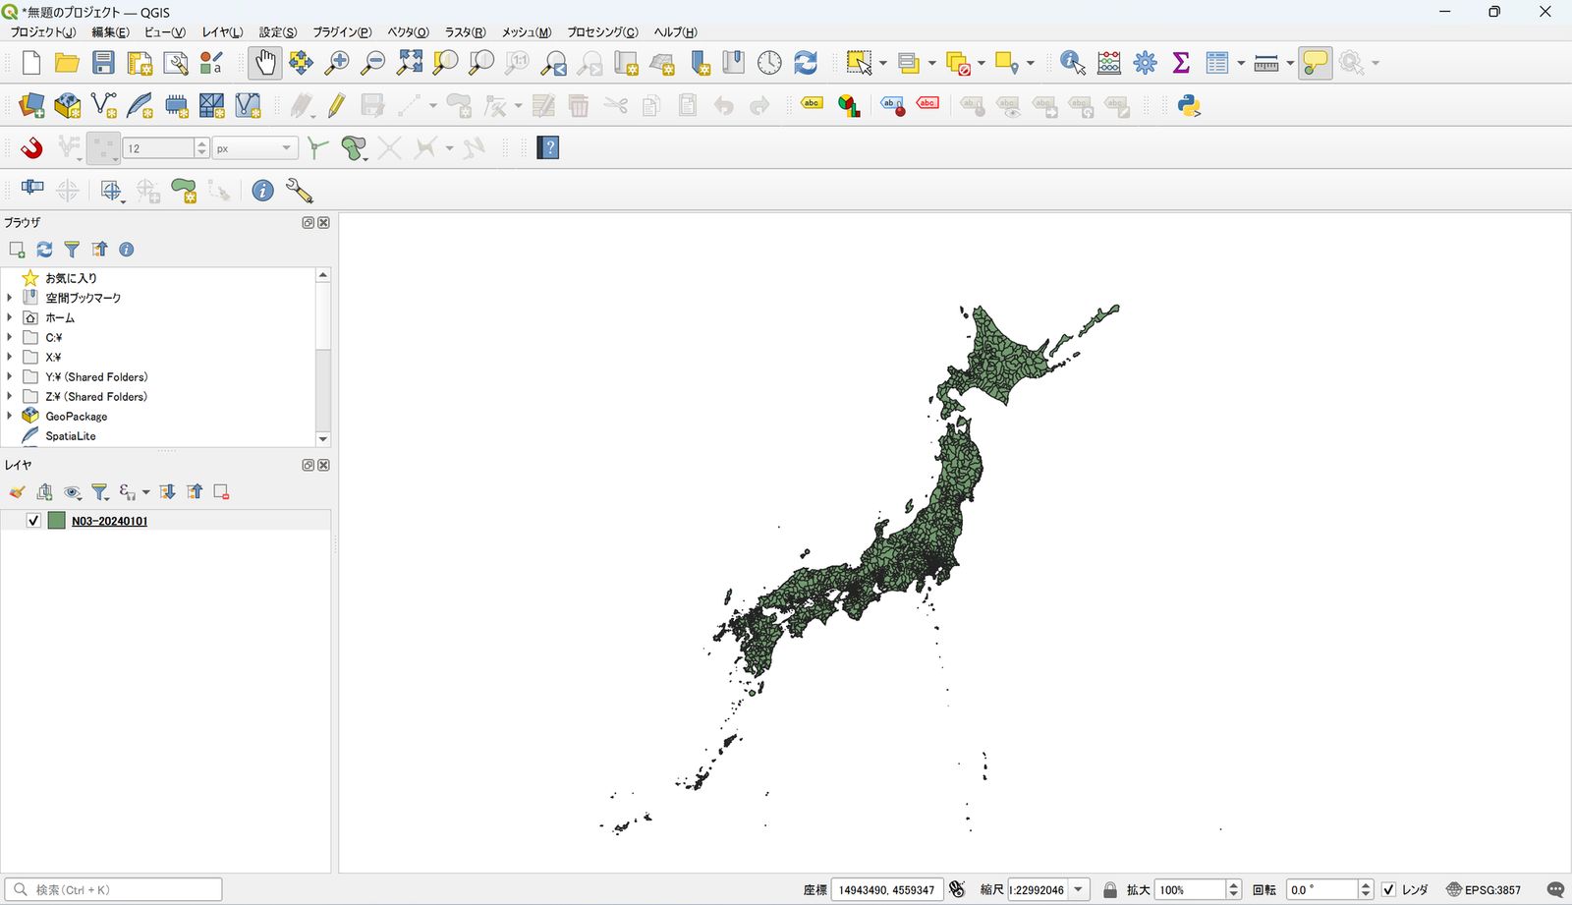Open the レイヤ menu

pos(222,32)
